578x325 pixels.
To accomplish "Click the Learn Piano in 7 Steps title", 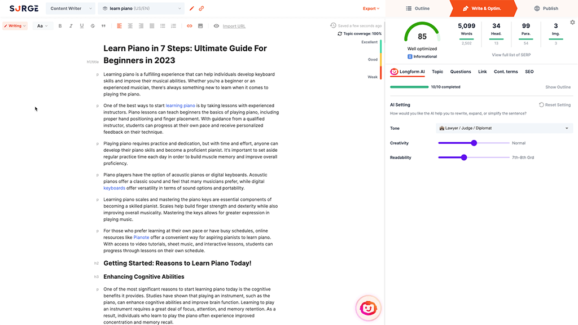I will (x=185, y=55).
